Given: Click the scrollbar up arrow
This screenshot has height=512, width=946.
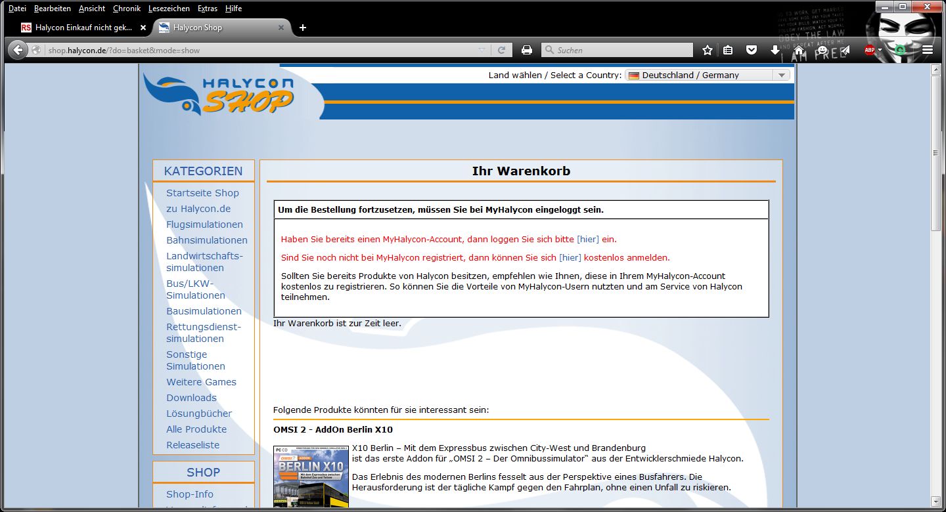Looking at the screenshot, I should [x=936, y=69].
